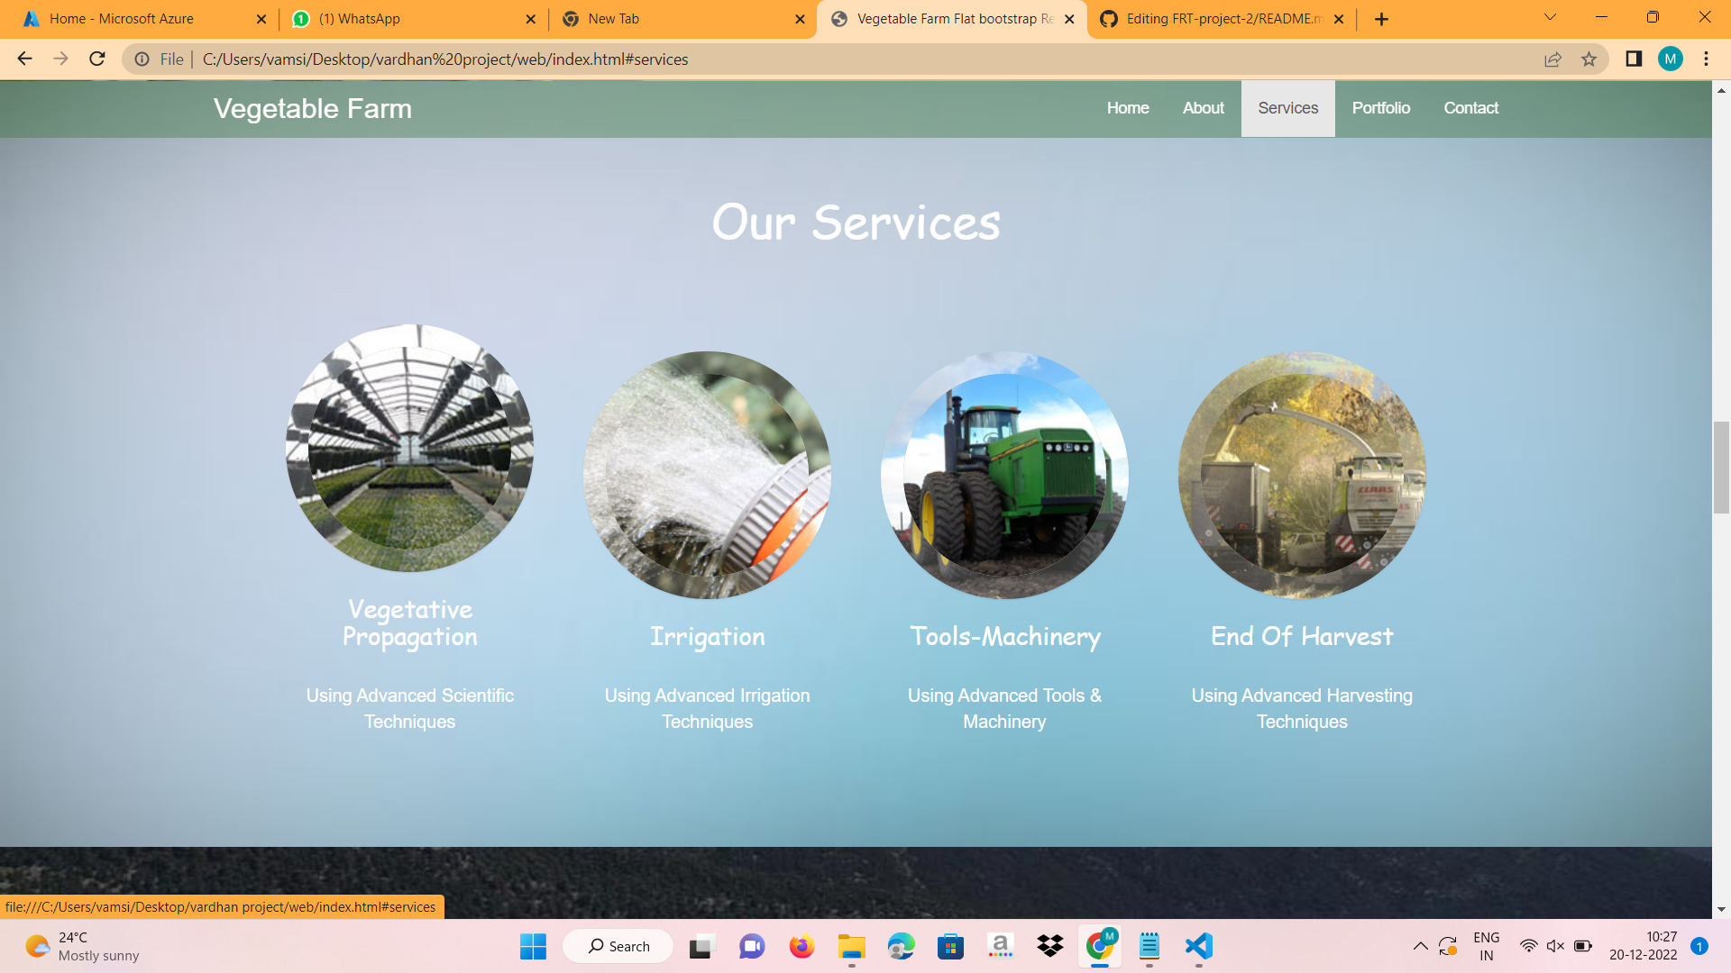Viewport: 1731px width, 973px height.
Task: Expand hidden icons in the system tray
Action: coord(1420,946)
